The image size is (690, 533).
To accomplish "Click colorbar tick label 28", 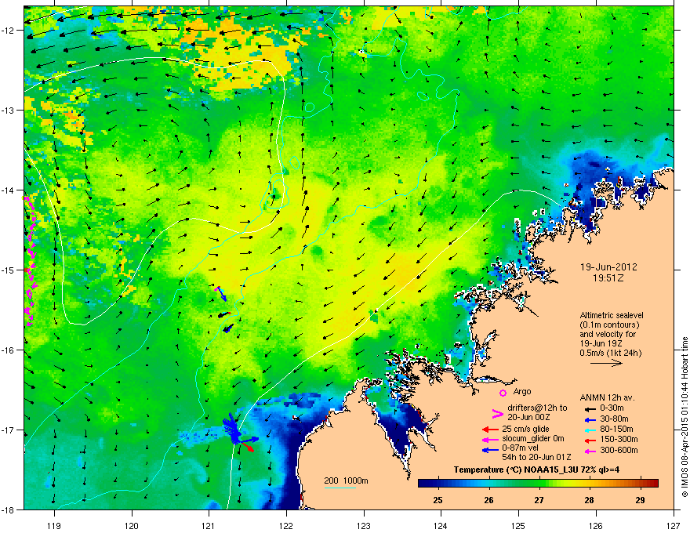I will click(589, 500).
